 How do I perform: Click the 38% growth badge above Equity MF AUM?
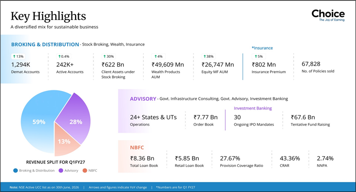[x=208, y=57]
